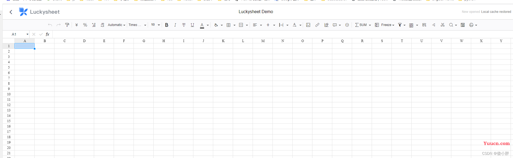Toggle bold formatting

[167, 25]
